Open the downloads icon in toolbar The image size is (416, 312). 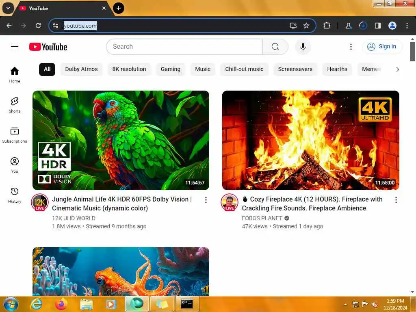click(363, 26)
